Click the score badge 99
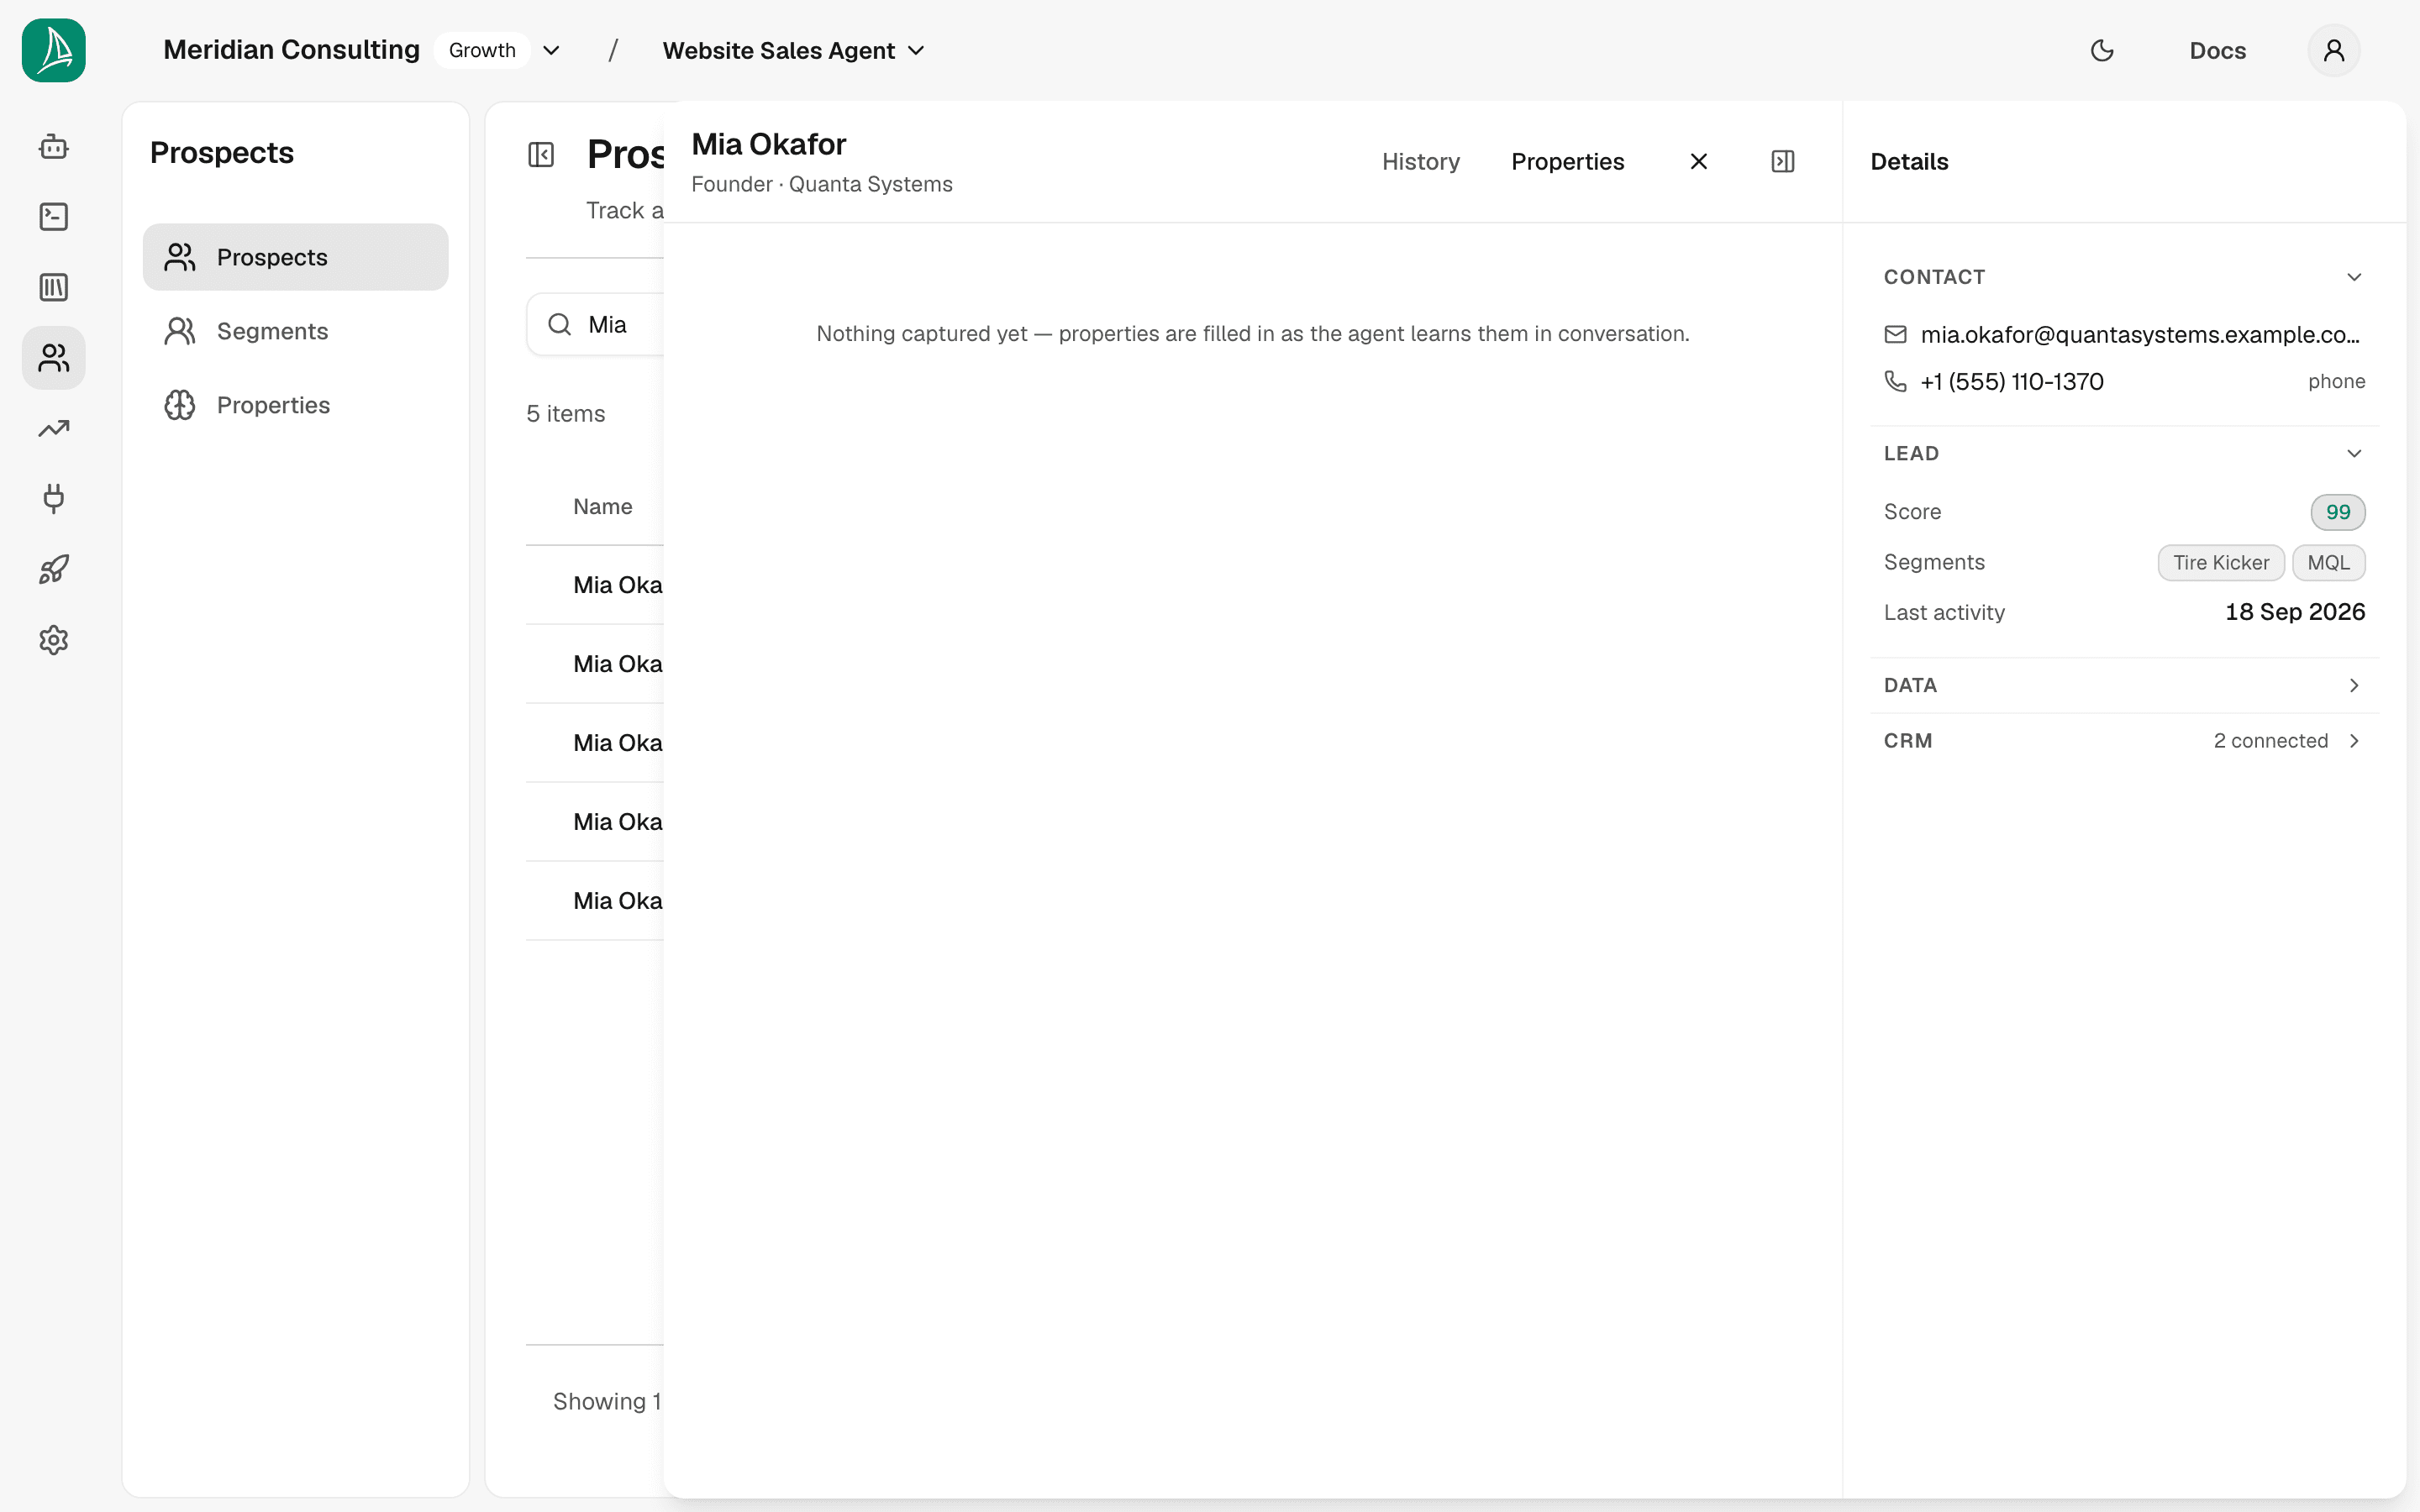The width and height of the screenshot is (2420, 1512). pyautogui.click(x=2338, y=512)
